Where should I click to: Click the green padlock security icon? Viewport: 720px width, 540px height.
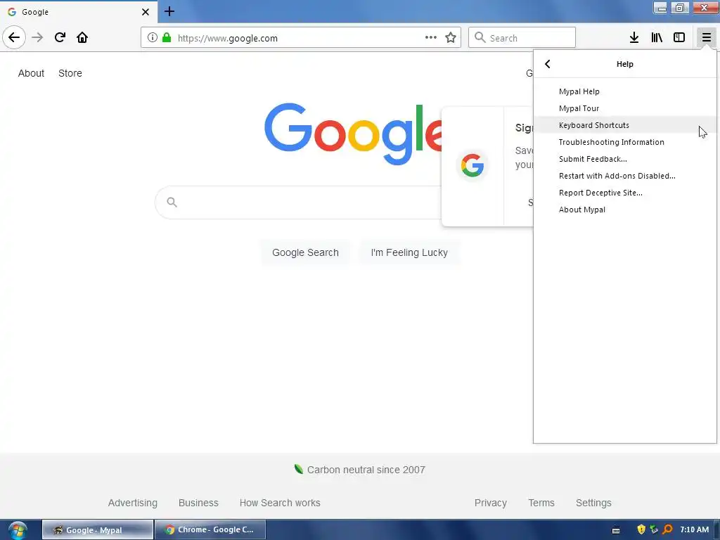tap(167, 38)
